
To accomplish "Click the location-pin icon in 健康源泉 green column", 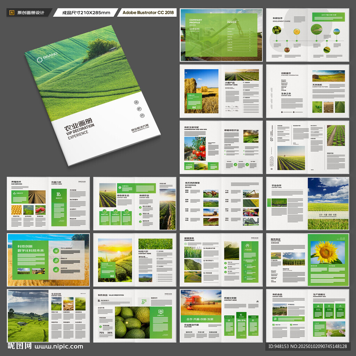I will point(247,245).
